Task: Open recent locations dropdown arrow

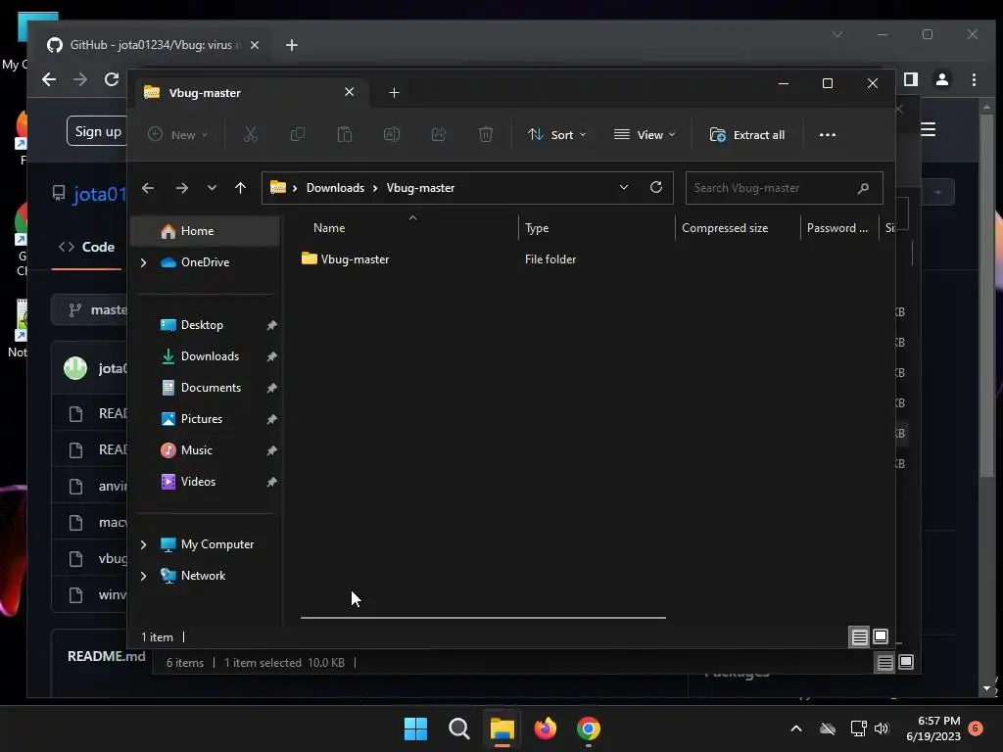Action: [212, 188]
